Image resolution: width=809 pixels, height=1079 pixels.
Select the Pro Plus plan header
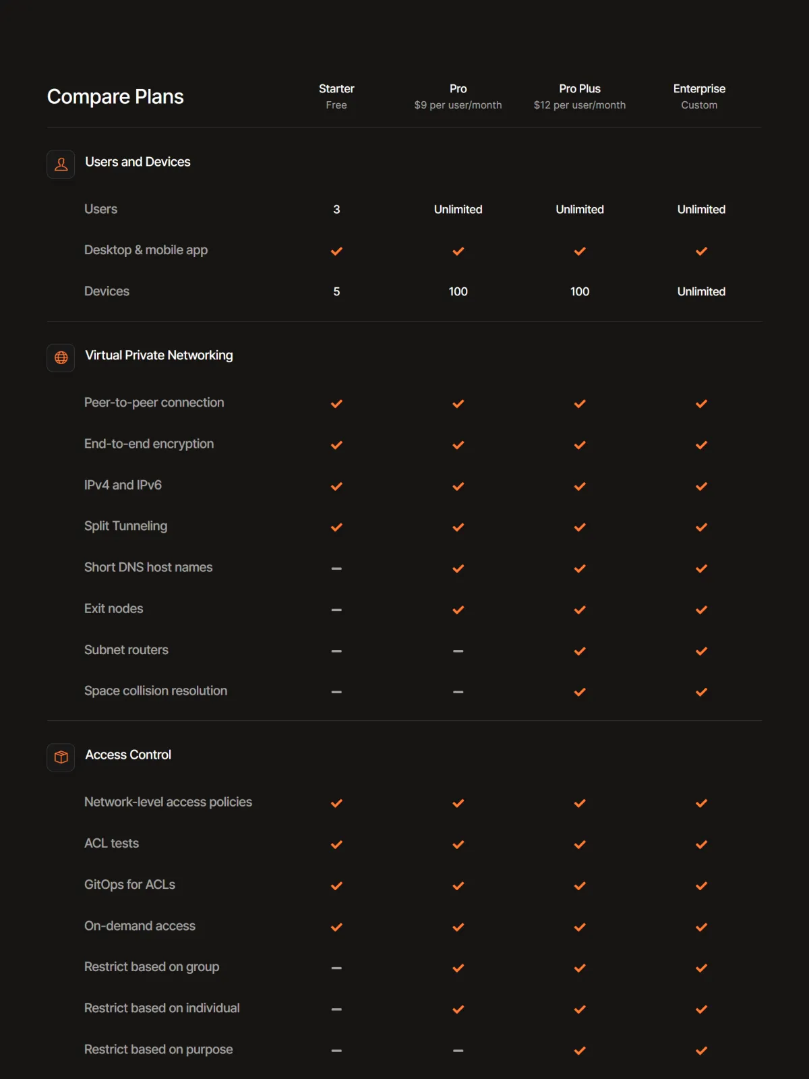point(580,96)
